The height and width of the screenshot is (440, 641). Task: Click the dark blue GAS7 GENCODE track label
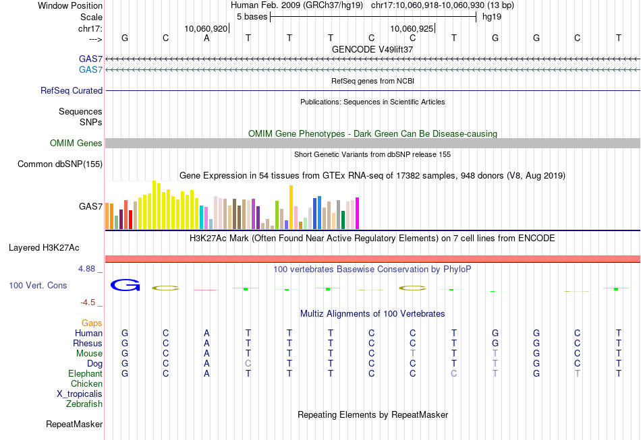click(91, 59)
